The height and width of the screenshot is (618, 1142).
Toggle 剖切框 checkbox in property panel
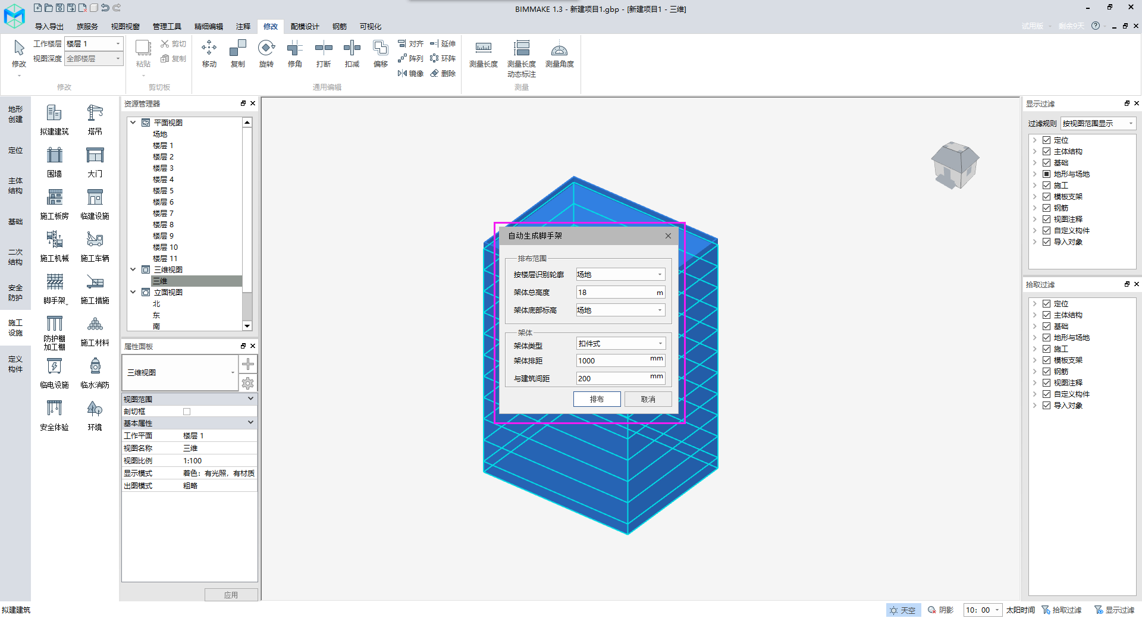click(x=187, y=412)
